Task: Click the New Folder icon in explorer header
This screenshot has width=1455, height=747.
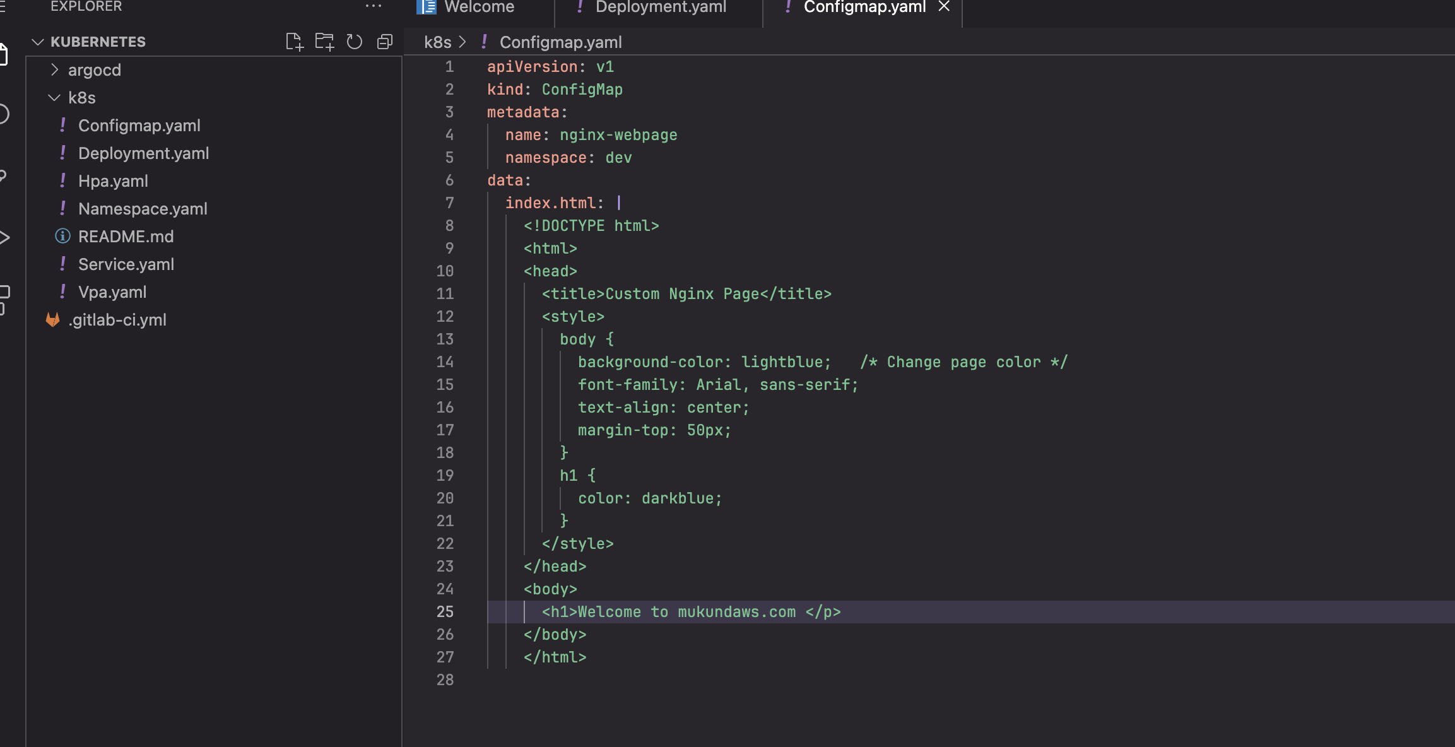Action: 324,42
